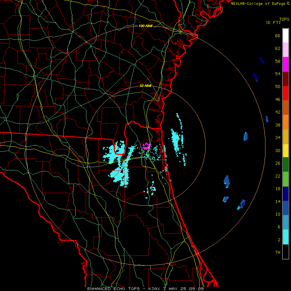Pick the dark green legend swatch
Image resolution: width=291 pixels, height=291 pixels.
tap(286, 165)
